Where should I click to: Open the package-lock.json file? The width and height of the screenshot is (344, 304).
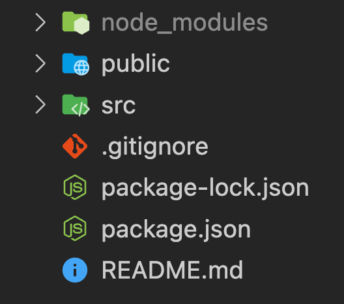coord(205,188)
